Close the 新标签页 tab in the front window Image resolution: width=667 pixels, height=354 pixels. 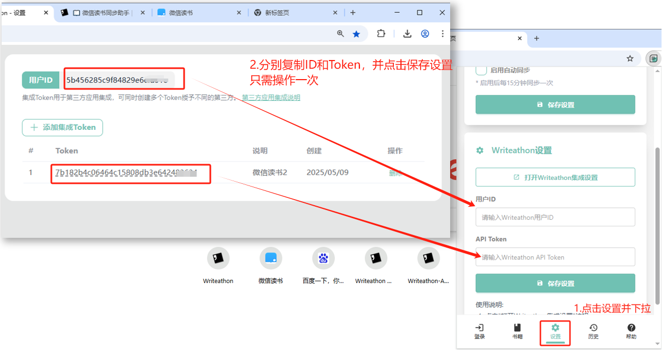(x=335, y=13)
